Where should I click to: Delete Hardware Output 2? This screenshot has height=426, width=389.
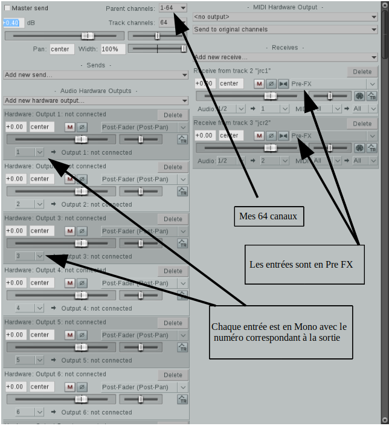click(x=173, y=167)
